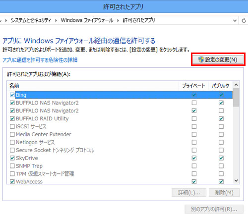The width and height of the screenshot is (248, 218).
Task: Enable the iSCSI サービス checkbox
Action: [12, 126]
